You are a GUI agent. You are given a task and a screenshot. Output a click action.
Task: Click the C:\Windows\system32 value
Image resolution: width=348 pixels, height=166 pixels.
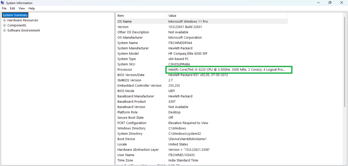click(185, 133)
